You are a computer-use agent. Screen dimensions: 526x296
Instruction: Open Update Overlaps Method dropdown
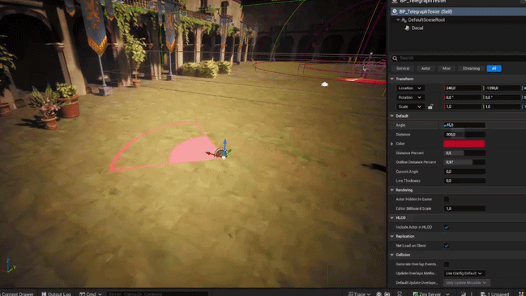click(x=464, y=273)
